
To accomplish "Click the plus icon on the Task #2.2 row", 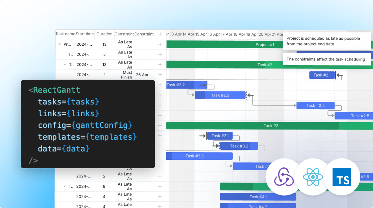I will tap(160, 85).
